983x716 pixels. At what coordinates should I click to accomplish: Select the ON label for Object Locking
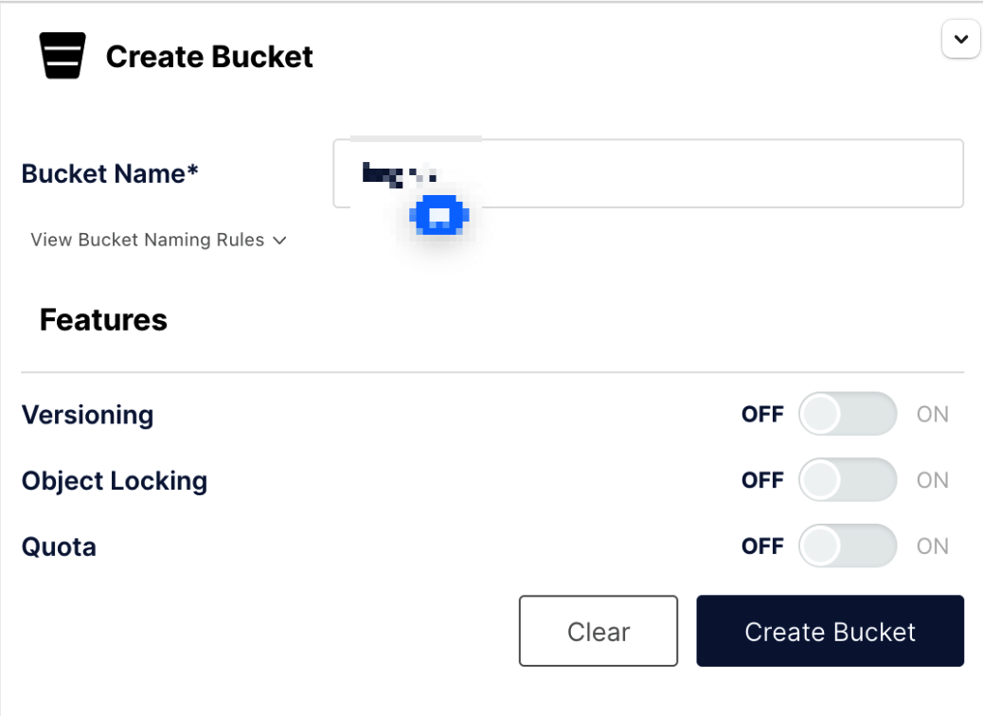point(933,481)
